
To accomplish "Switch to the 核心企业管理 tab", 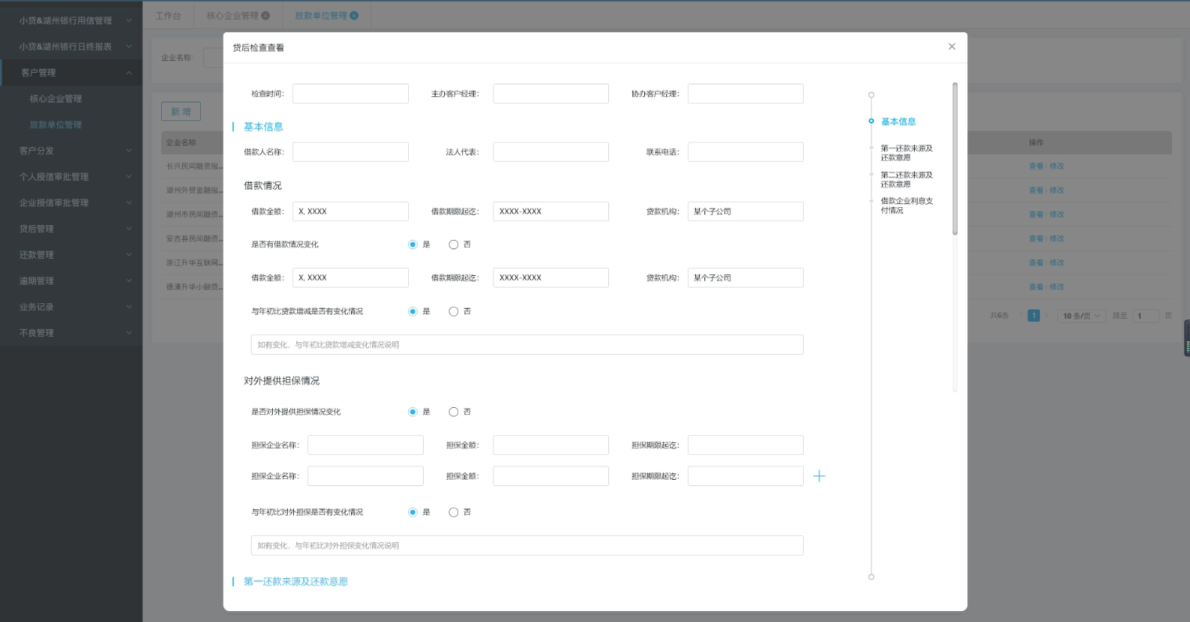I will click(232, 16).
